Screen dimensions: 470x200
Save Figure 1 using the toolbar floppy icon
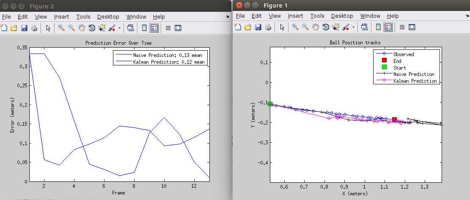[258, 27]
